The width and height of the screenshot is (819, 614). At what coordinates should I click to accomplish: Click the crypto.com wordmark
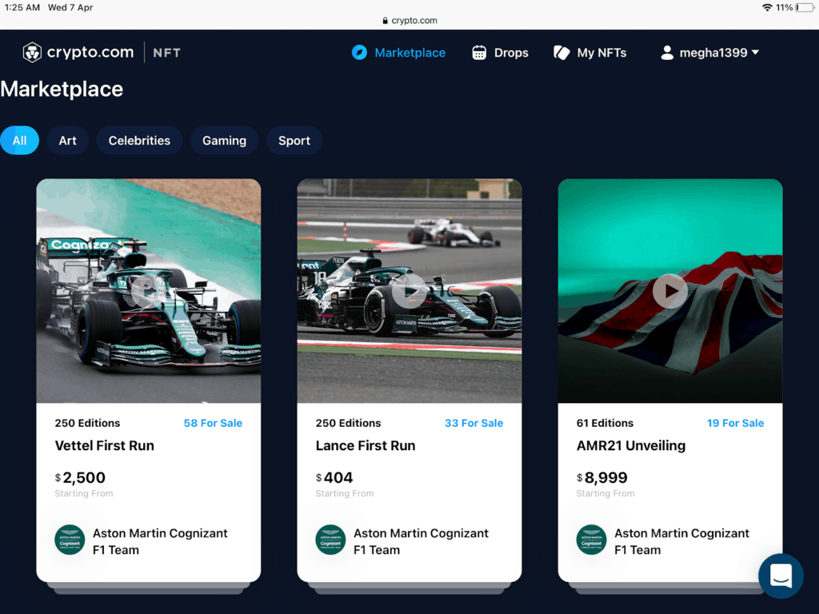[90, 52]
